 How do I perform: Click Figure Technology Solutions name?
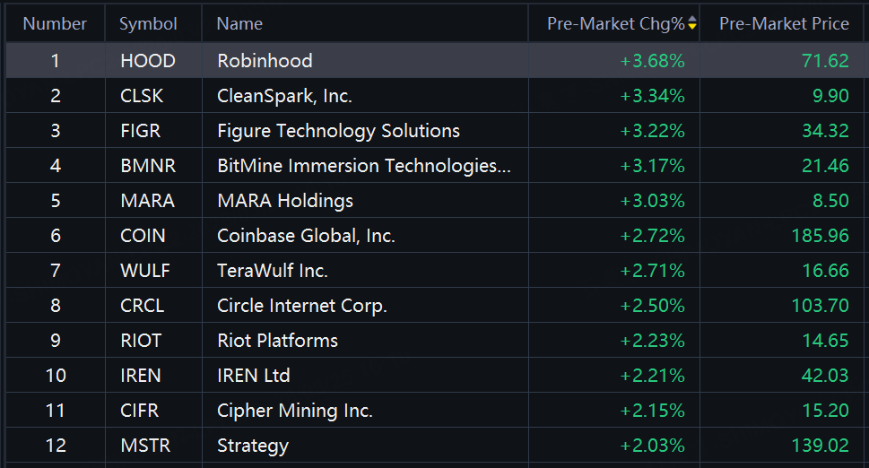338,131
